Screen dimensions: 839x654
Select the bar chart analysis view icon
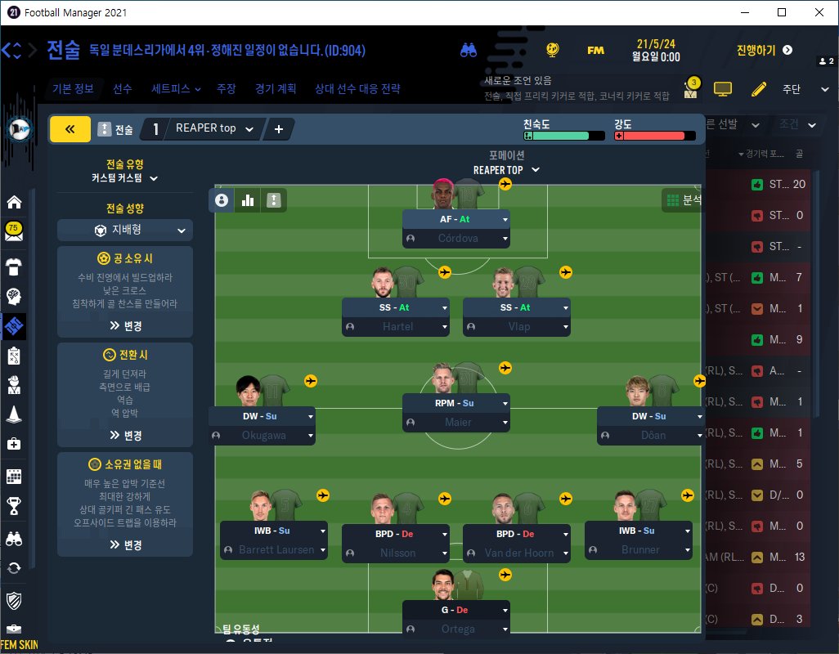(x=248, y=200)
